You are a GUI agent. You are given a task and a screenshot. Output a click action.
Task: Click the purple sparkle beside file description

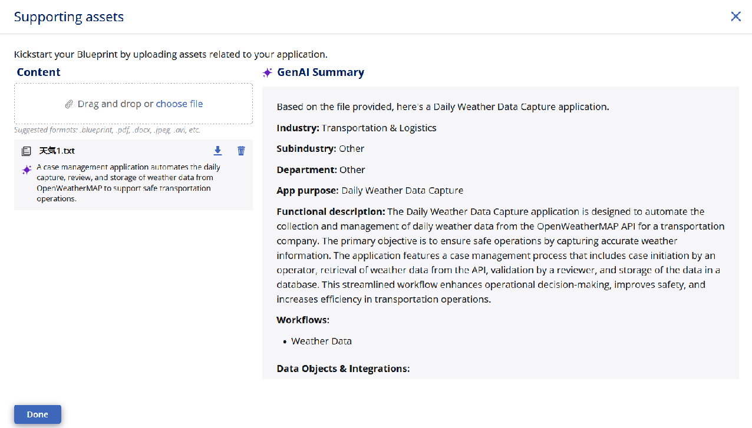[27, 170]
